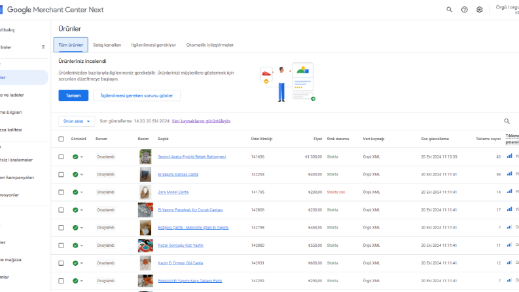Open 'aza kalitesi' sidebar item
Screen dimensions: 519x292
[x=11, y=130]
